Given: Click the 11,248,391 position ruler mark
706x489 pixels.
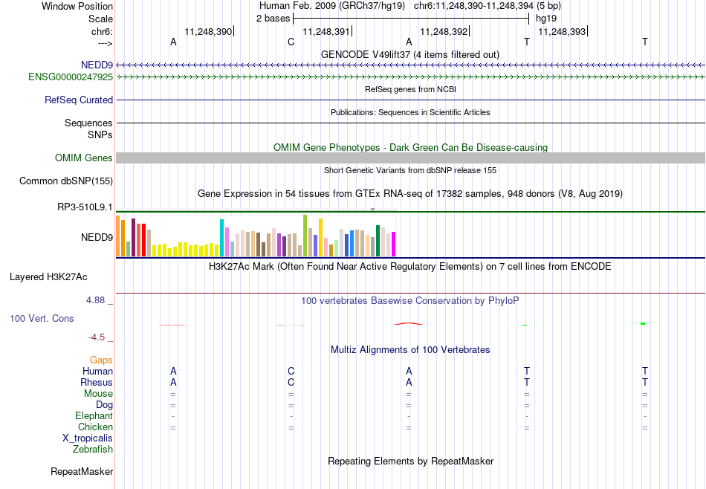Looking at the screenshot, I should [x=326, y=31].
